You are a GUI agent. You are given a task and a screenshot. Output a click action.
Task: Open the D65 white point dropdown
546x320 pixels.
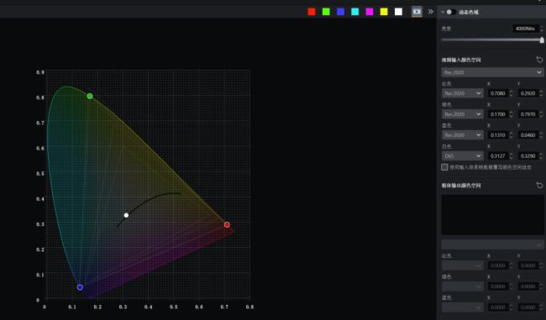tap(463, 156)
